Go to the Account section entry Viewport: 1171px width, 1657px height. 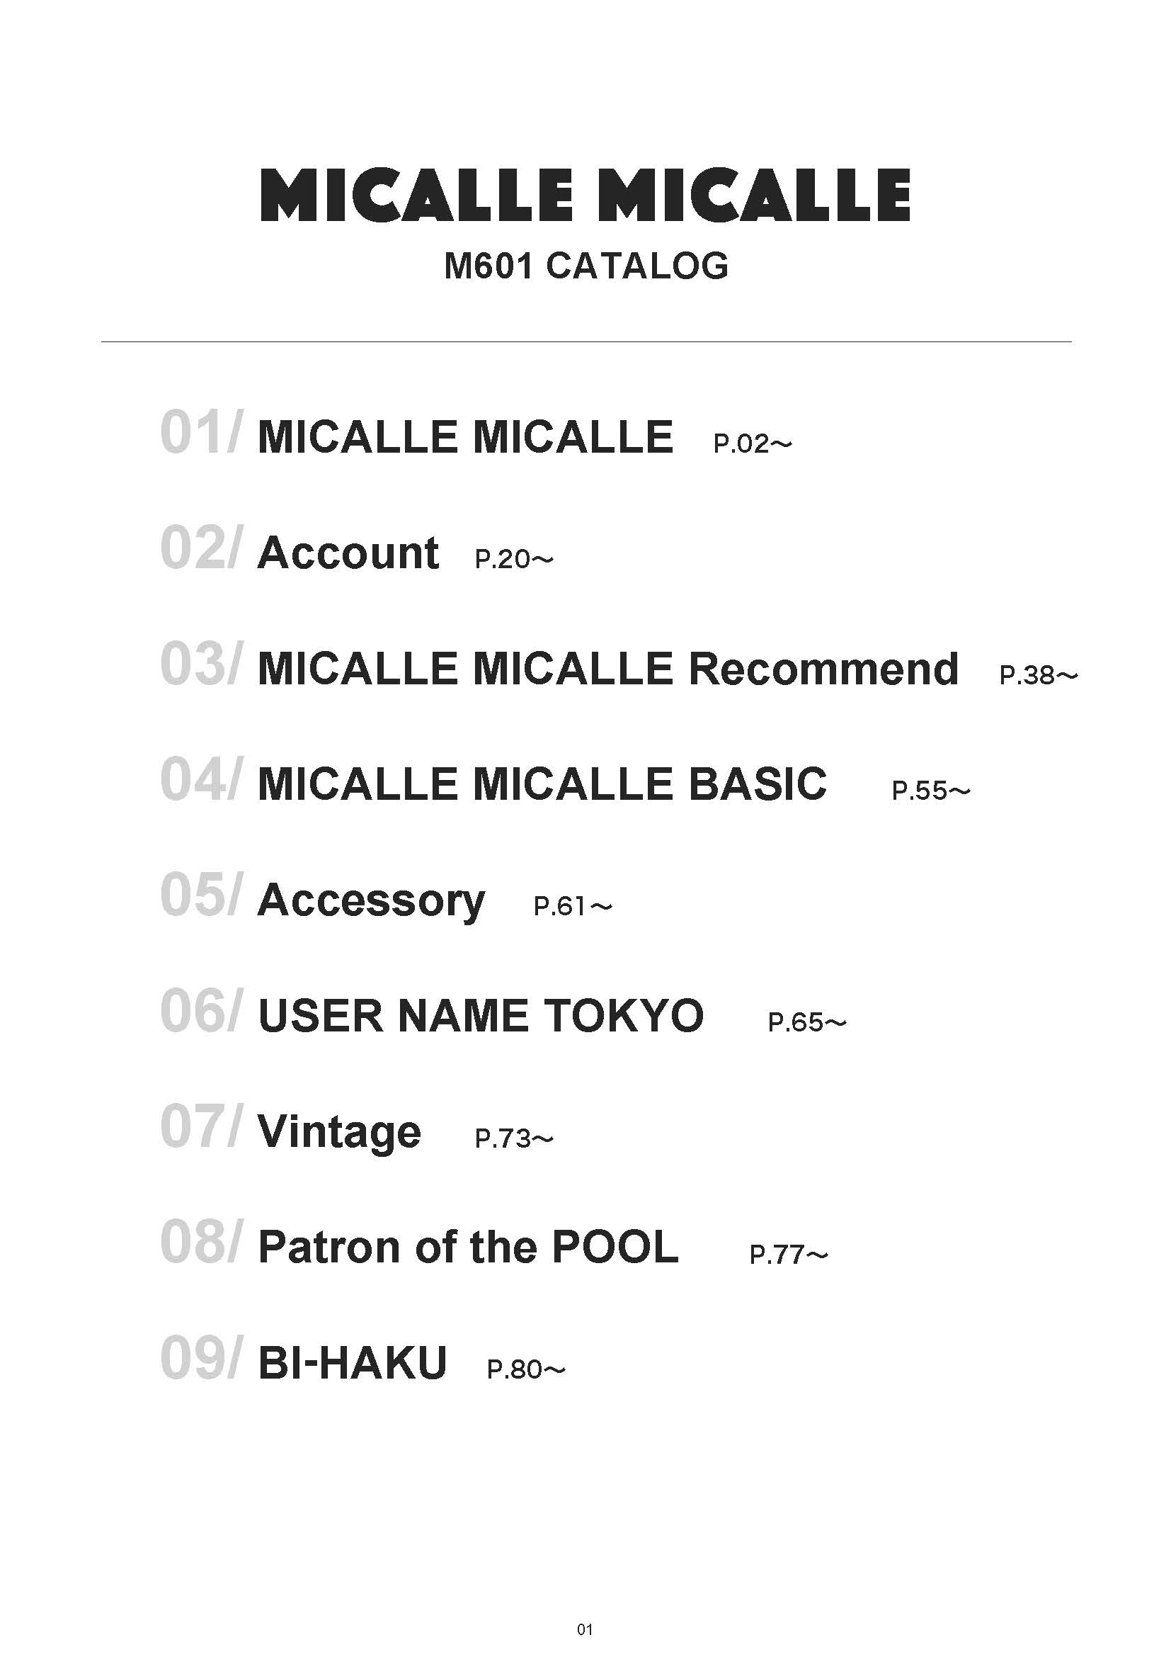(x=348, y=553)
